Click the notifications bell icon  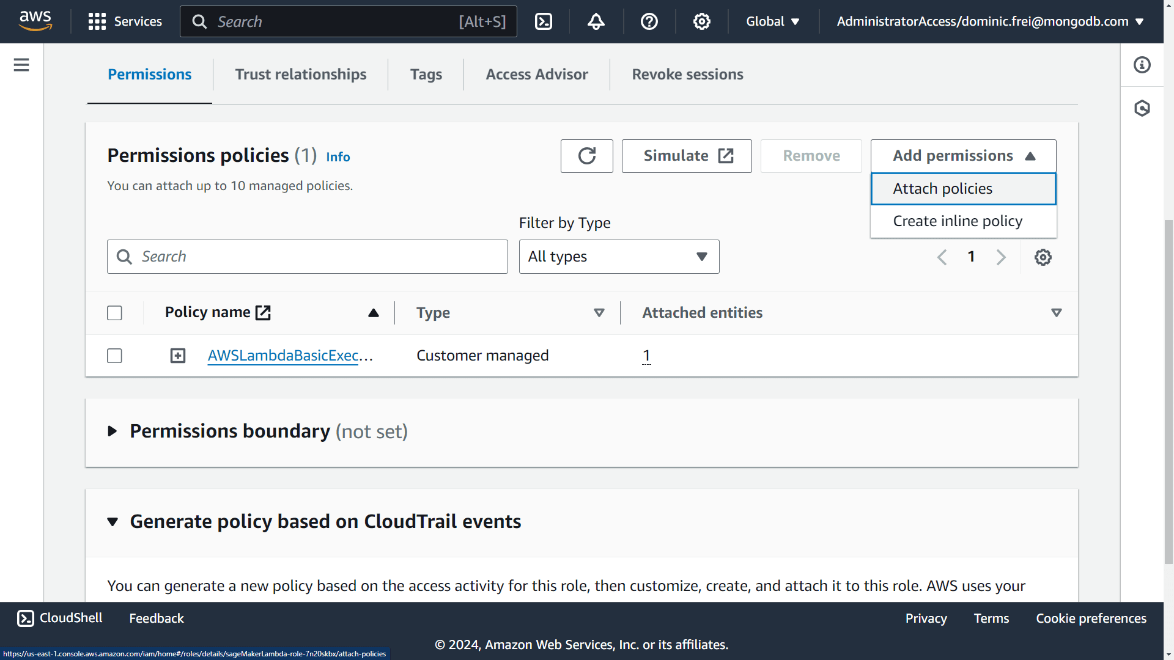[597, 22]
